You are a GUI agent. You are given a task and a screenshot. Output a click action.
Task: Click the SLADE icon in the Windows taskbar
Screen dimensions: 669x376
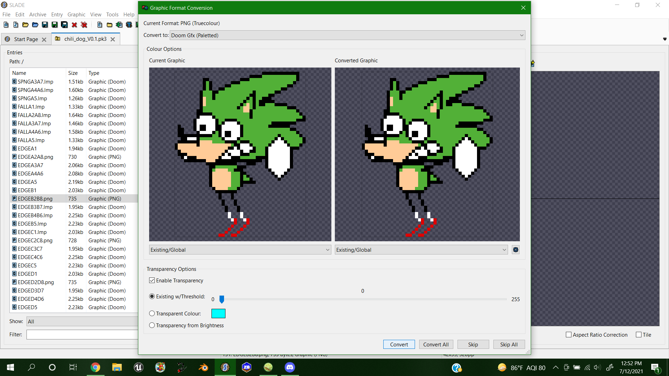[225, 367]
